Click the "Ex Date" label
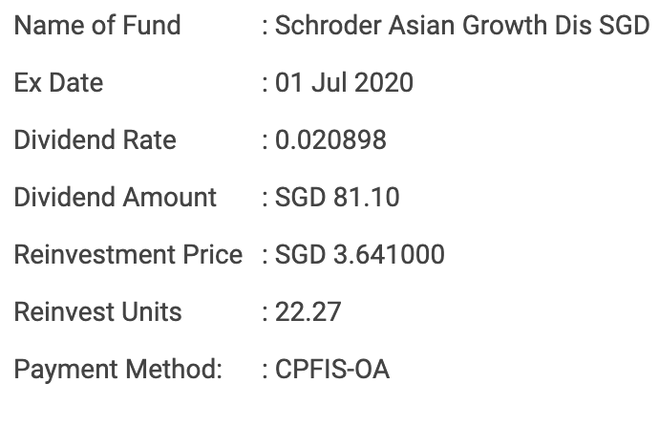This screenshot has height=426, width=659. [x=58, y=82]
